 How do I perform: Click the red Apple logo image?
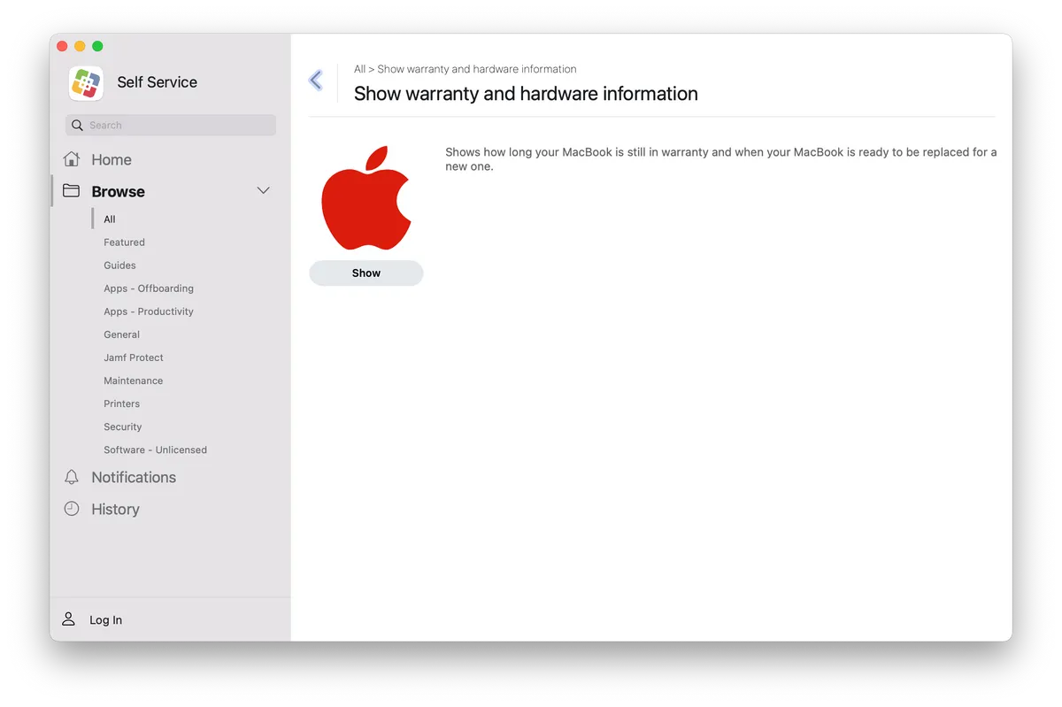click(x=366, y=198)
